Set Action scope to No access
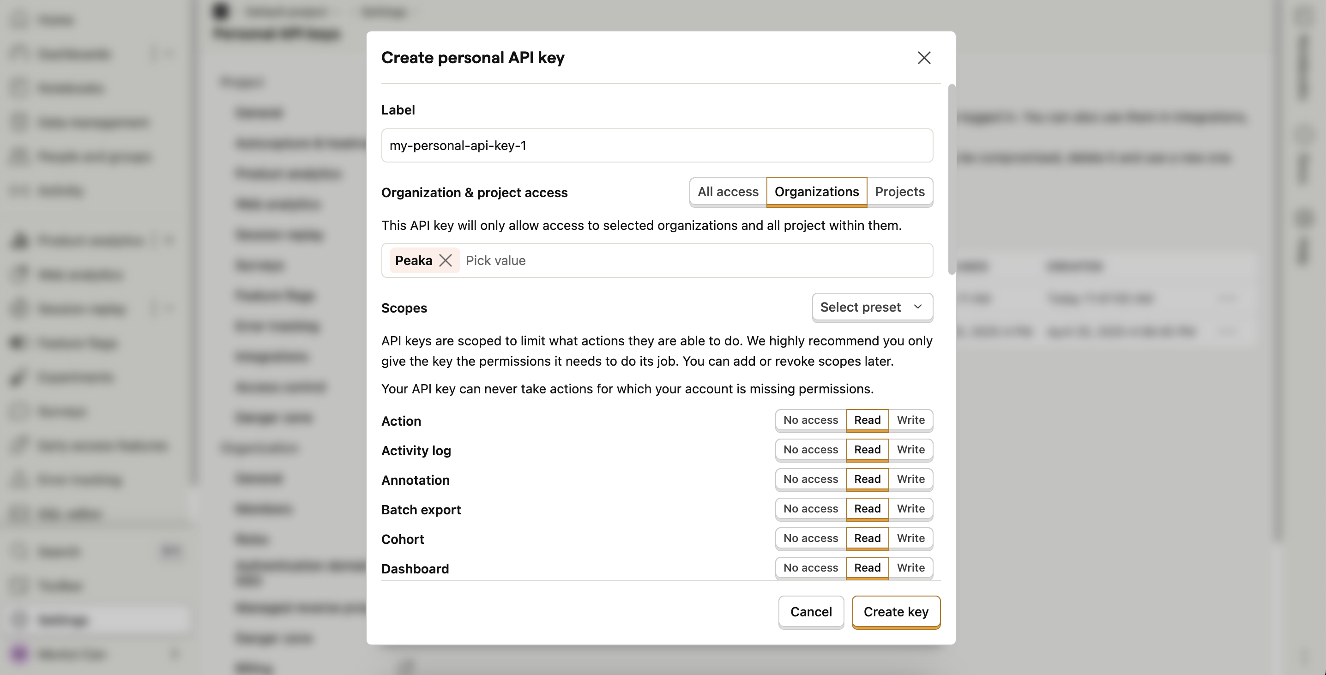The height and width of the screenshot is (675, 1326). (x=810, y=420)
